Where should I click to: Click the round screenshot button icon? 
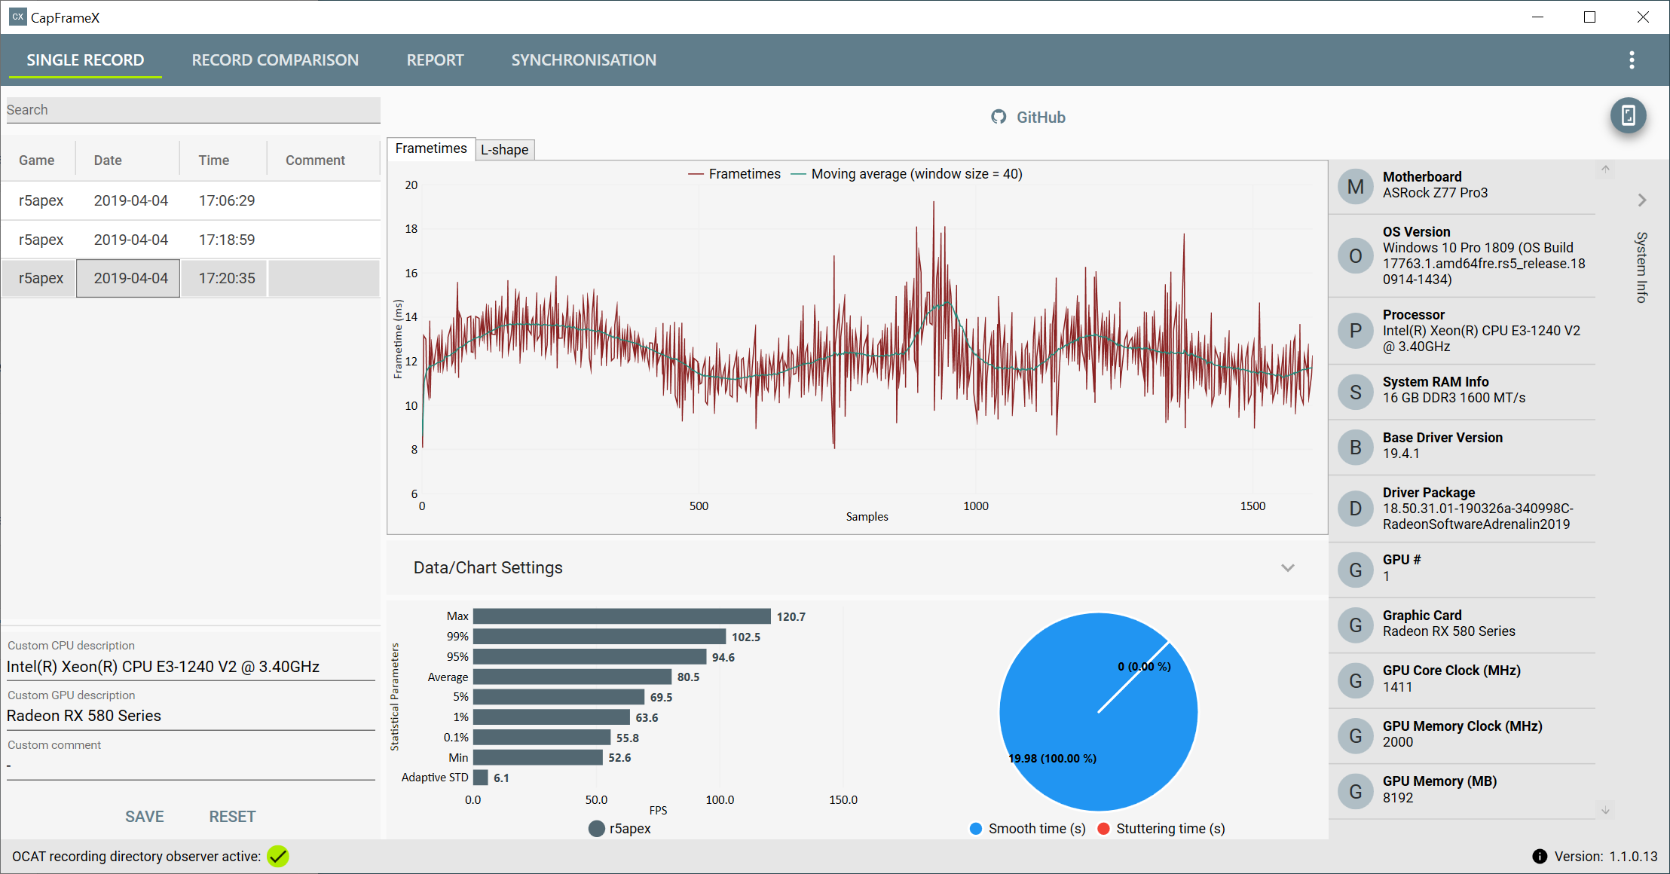1628,116
